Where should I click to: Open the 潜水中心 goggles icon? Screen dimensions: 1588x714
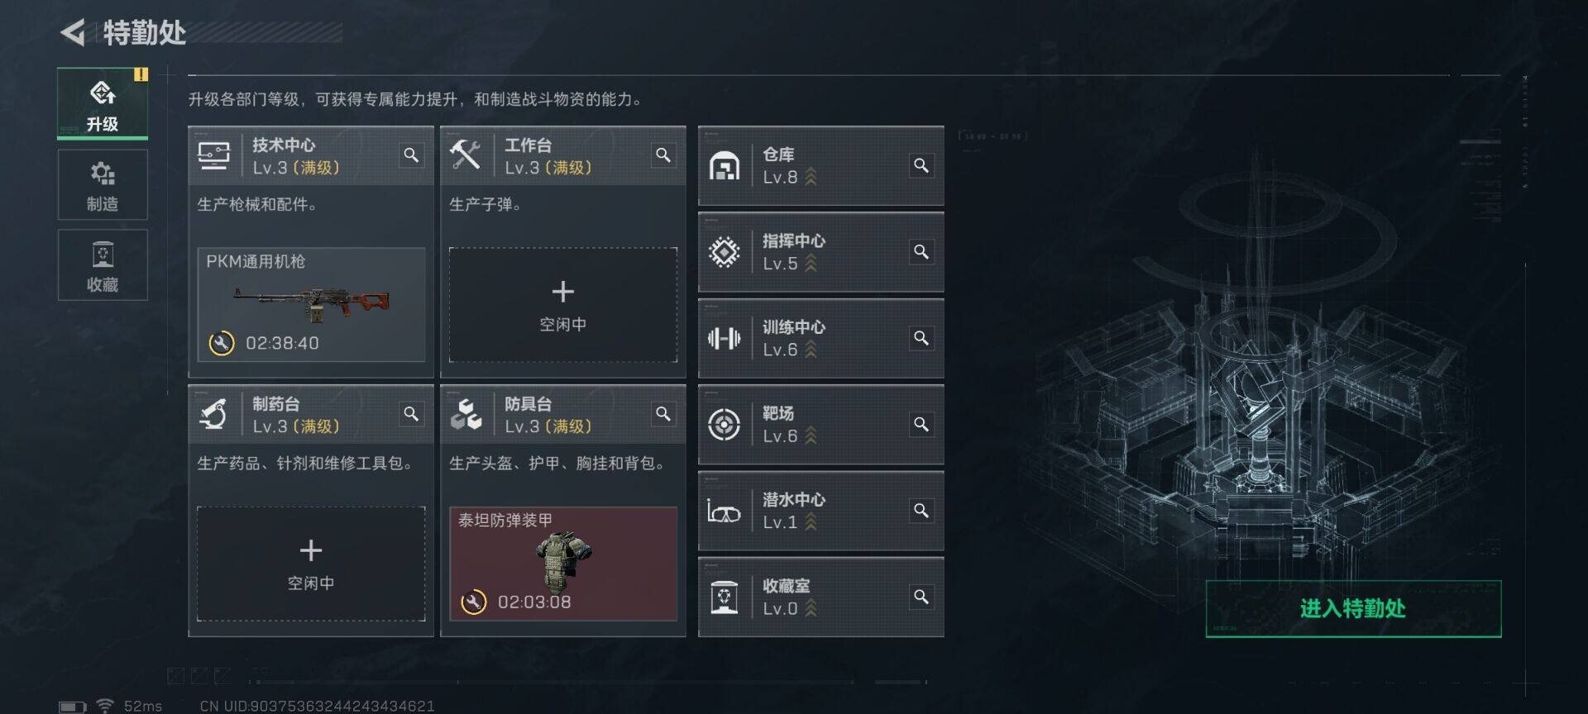(x=724, y=512)
